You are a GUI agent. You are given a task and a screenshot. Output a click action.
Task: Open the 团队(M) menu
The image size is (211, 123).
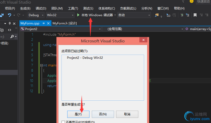point(57,8)
